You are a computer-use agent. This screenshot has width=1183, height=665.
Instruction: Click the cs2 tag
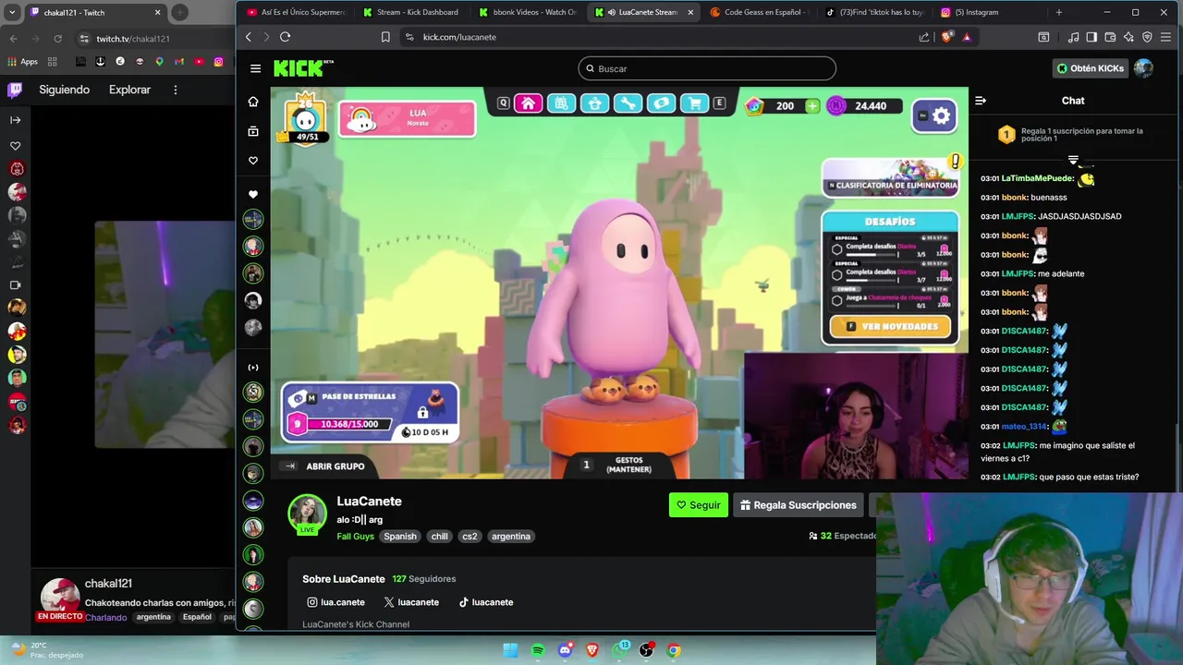click(470, 537)
